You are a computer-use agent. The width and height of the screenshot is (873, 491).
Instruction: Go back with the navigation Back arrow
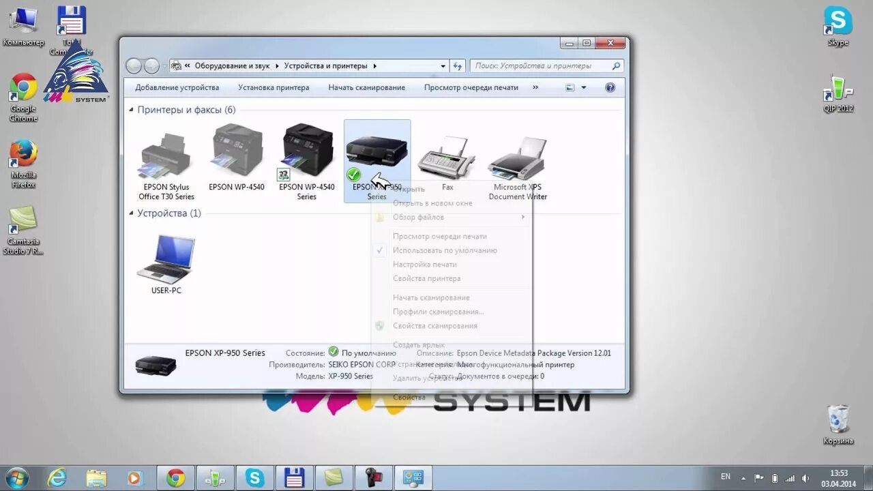[134, 66]
